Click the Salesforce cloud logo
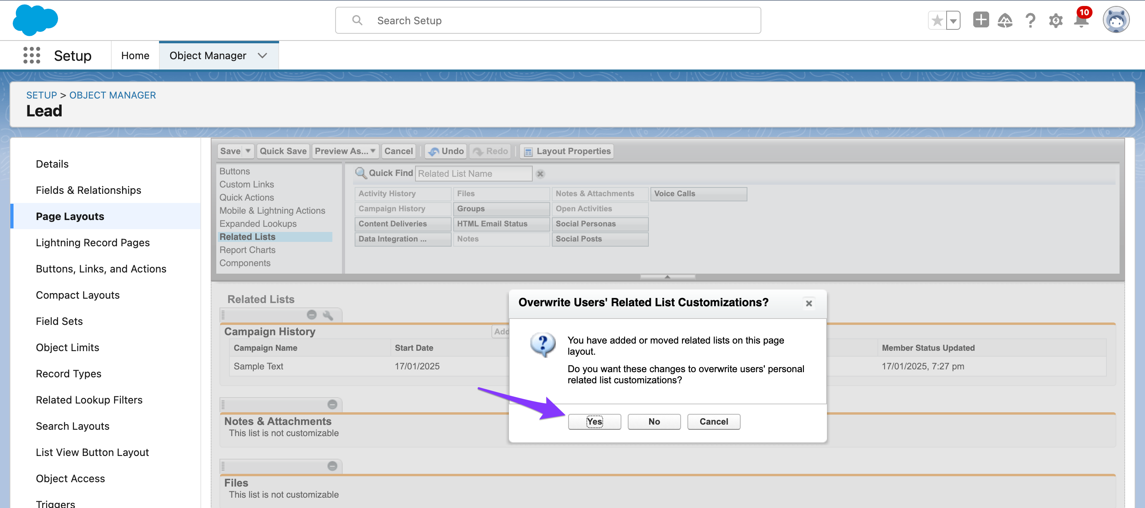 (x=35, y=20)
